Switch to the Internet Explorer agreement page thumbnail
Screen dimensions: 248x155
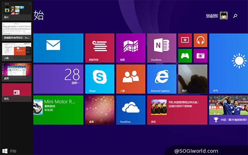[x=17, y=31]
